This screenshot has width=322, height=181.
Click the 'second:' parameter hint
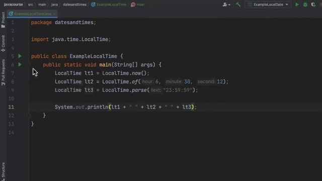[x=206, y=81]
